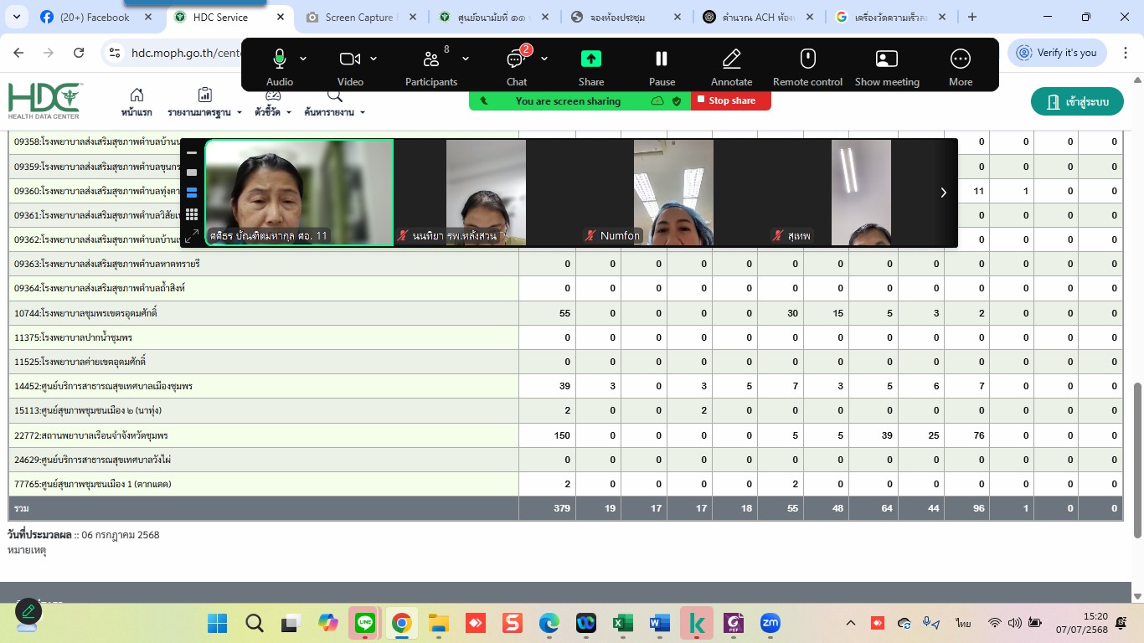Mute the microphone via Audio button

(x=280, y=59)
